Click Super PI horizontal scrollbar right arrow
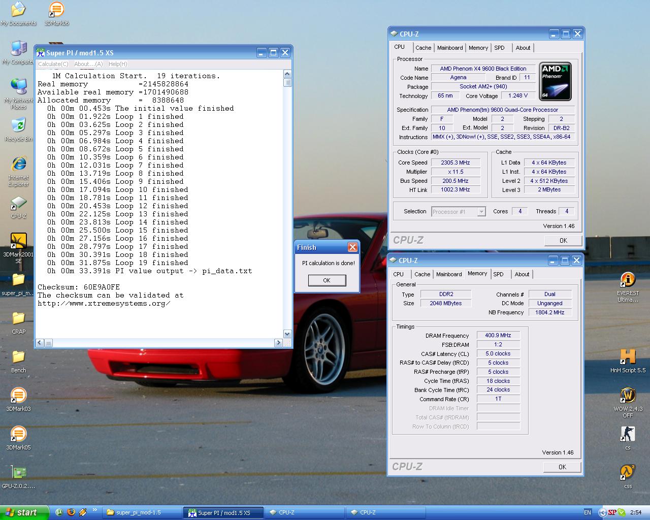The height and width of the screenshot is (520, 650). (x=278, y=343)
